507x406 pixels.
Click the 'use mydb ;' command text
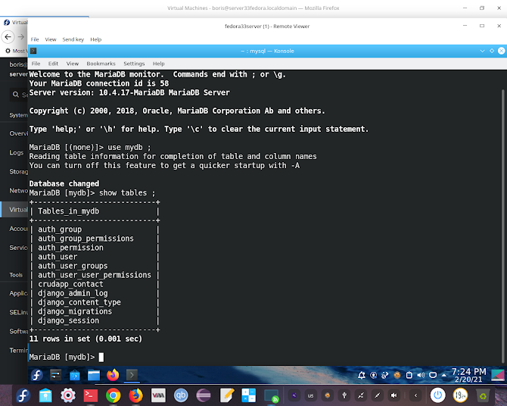click(x=129, y=147)
